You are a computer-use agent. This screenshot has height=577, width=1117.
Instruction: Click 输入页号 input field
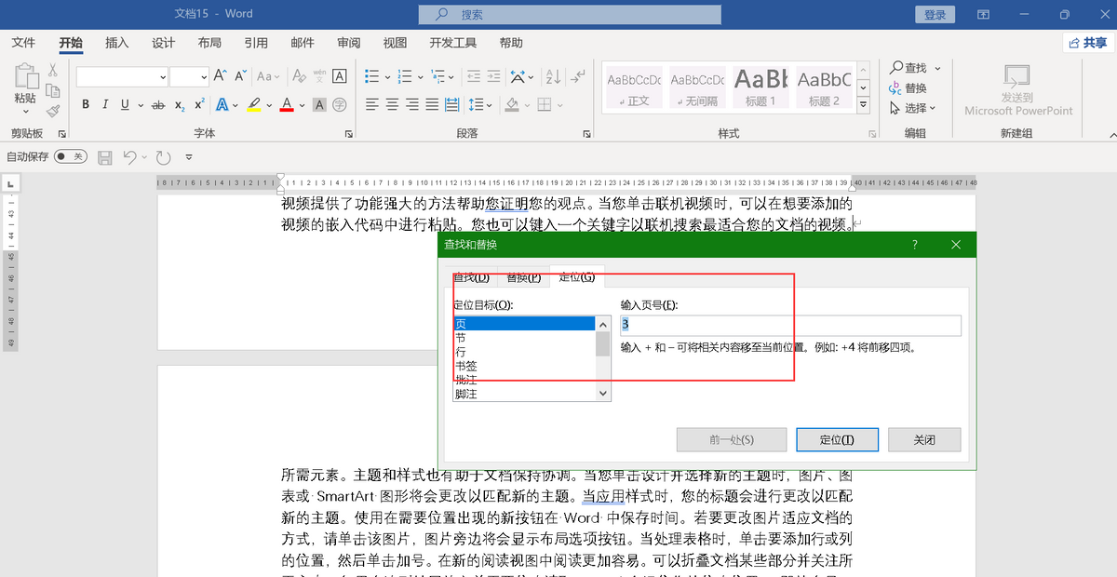(x=790, y=325)
